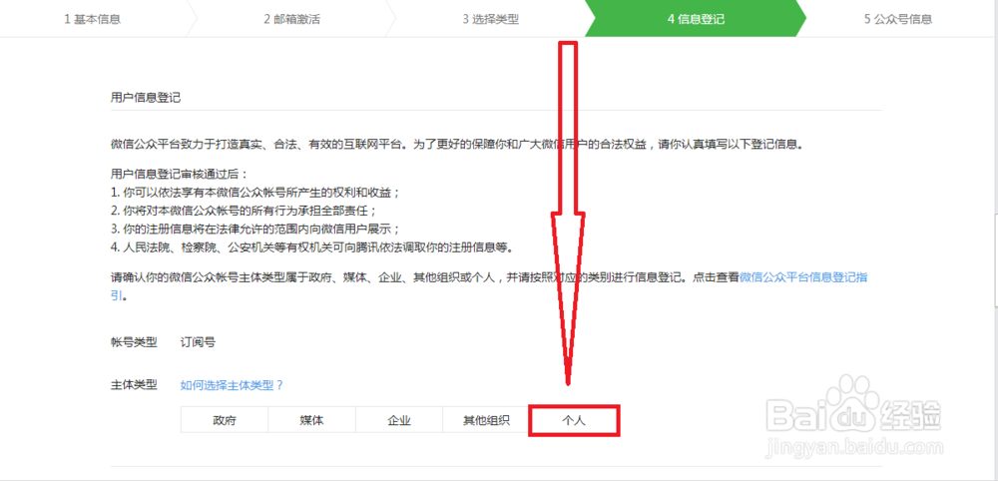Select 其他组织 subject type
998x481 pixels.
click(x=486, y=420)
